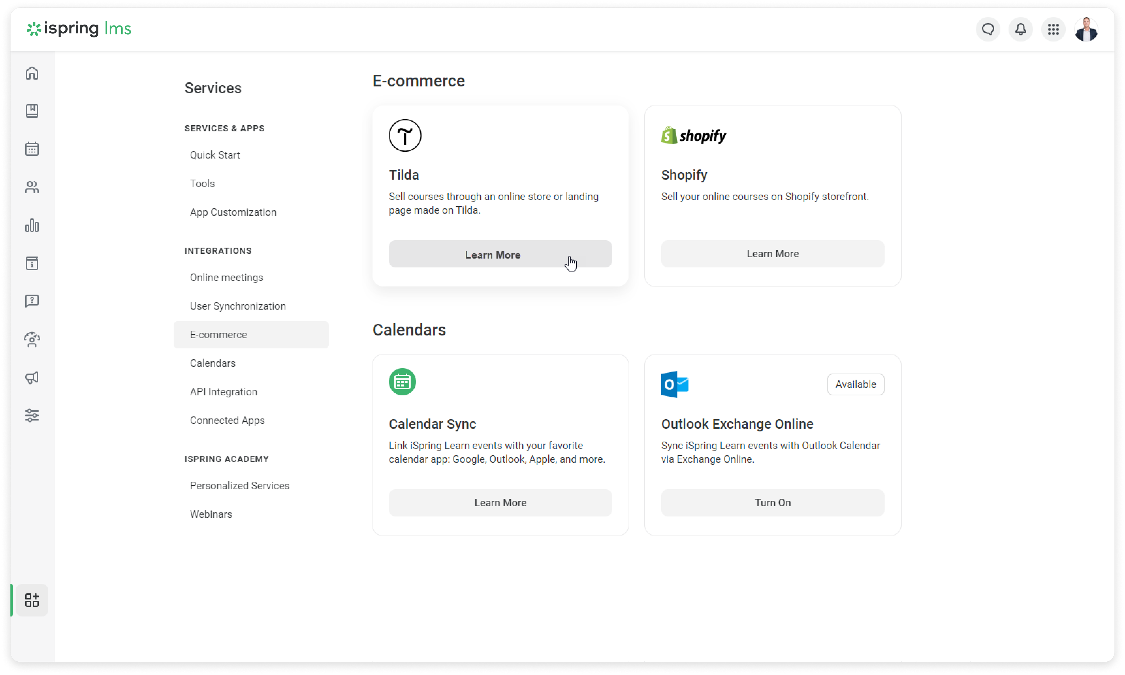The image size is (1125, 675).
Task: Click Learn More for Calendar Sync
Action: tap(500, 503)
